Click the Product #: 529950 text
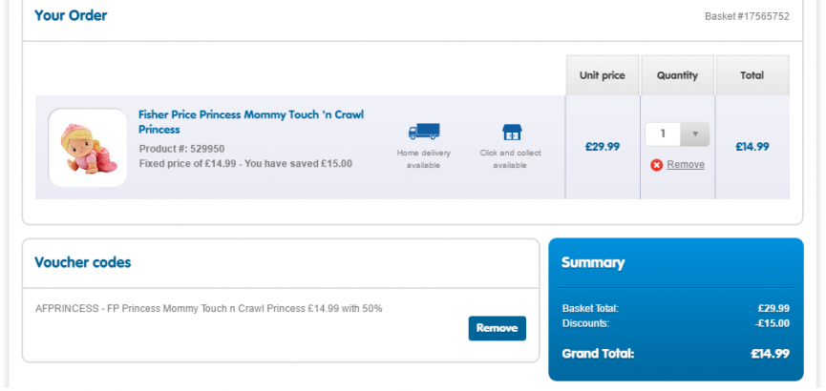This screenshot has height=391, width=826. (181, 149)
